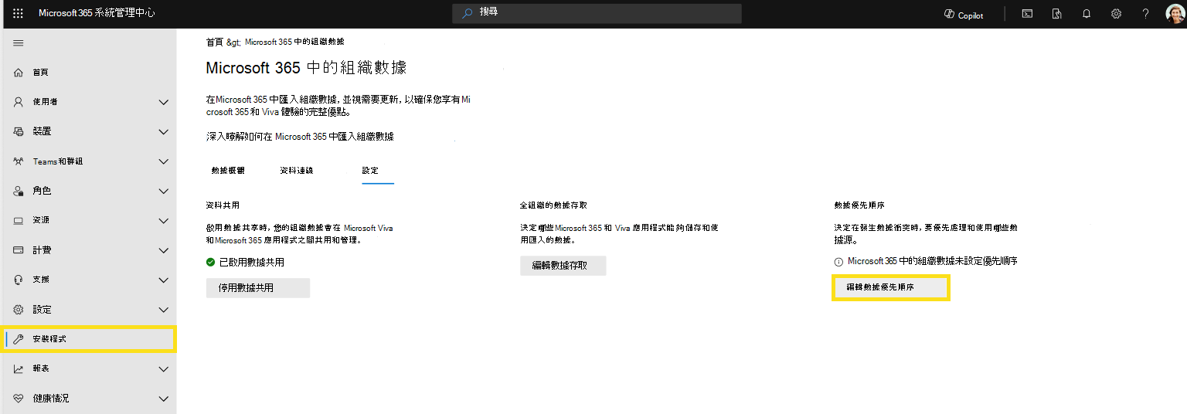Expand the 計費 chevron
The height and width of the screenshot is (414, 1187).
point(163,250)
